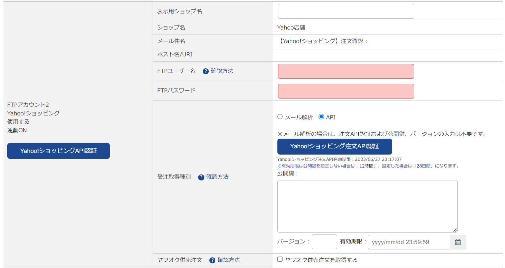505x268 pixels.
Task: Click the Yahoo!ショッピング注文API認証 button
Action: 334,147
